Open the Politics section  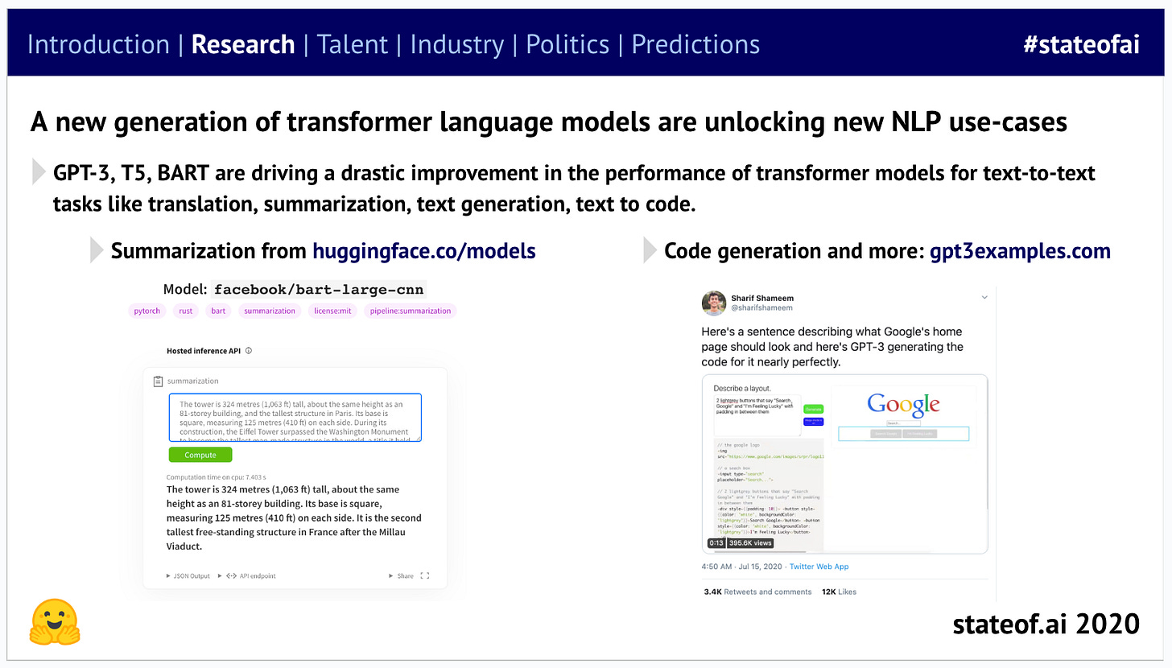(x=567, y=44)
